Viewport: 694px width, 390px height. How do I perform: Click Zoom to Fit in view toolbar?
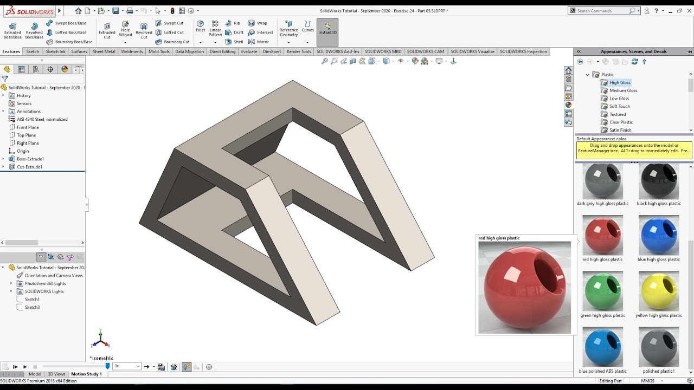pyautogui.click(x=325, y=61)
